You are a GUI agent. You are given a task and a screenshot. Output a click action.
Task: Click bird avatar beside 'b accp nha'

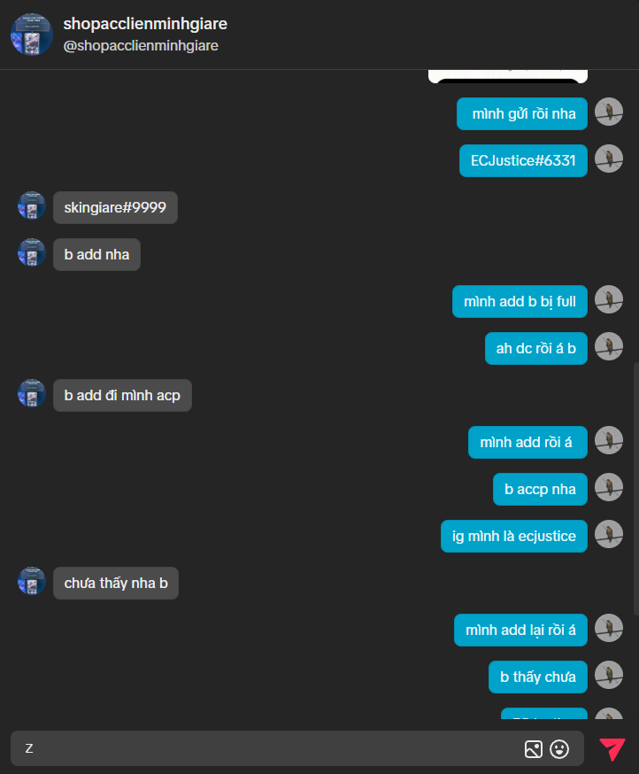[x=608, y=487]
